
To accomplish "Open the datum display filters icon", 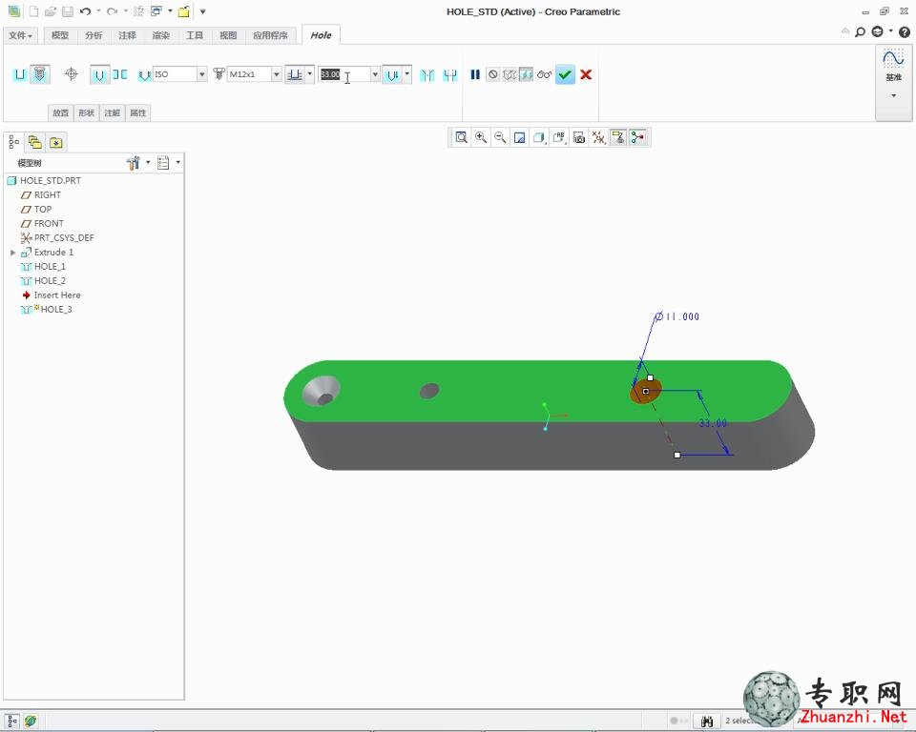I will [598, 138].
